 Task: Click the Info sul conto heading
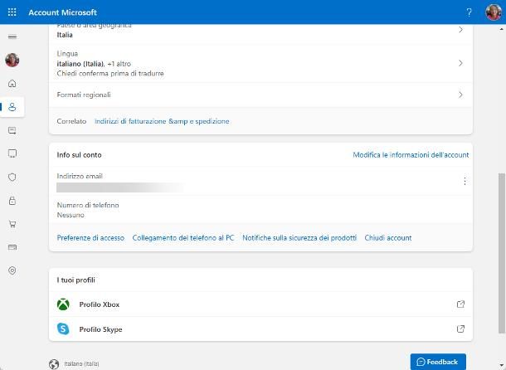click(x=79, y=155)
